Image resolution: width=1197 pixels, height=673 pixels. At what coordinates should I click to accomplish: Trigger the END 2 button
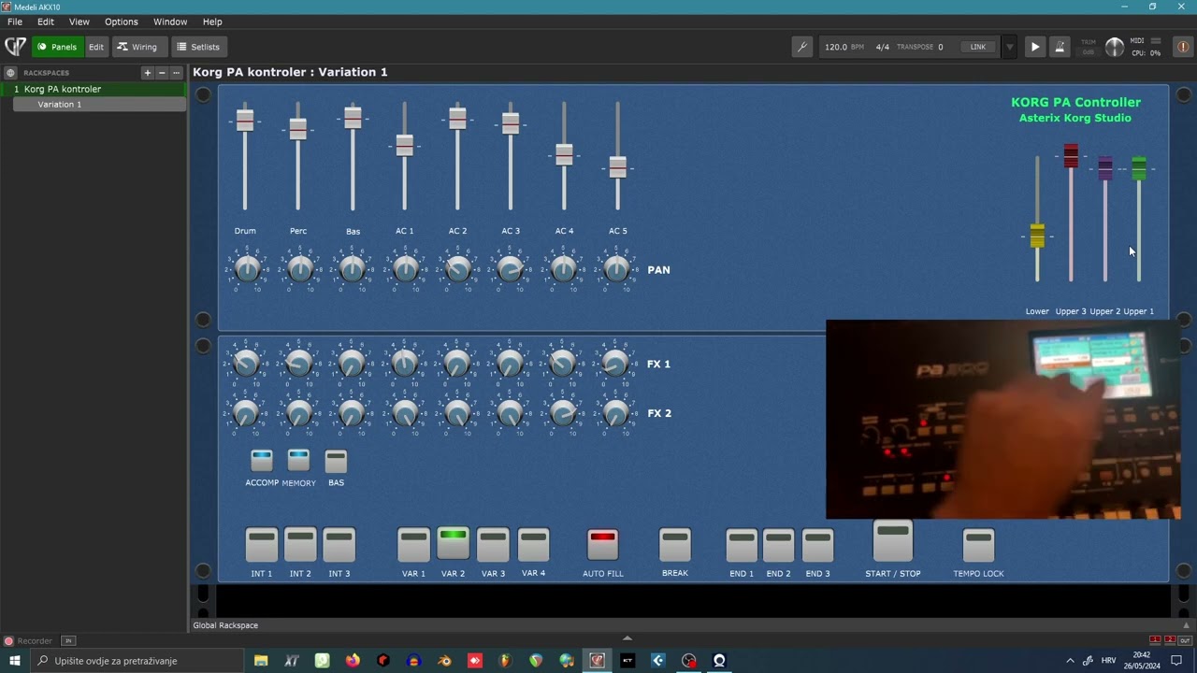click(x=779, y=545)
